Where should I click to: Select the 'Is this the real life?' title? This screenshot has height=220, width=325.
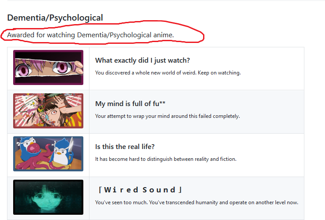coord(125,147)
